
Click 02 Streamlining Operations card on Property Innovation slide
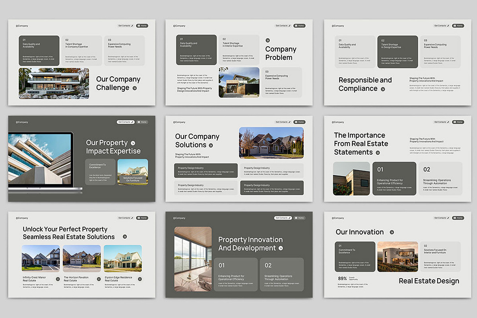[282, 275]
